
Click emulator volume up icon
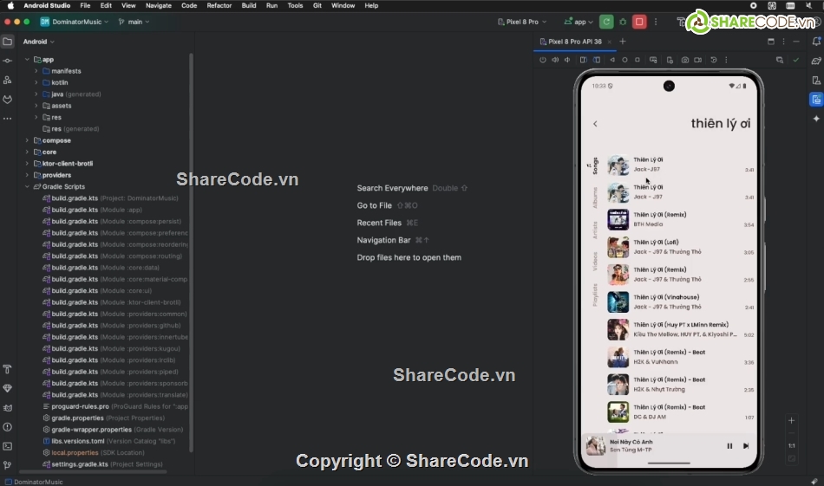tap(555, 60)
